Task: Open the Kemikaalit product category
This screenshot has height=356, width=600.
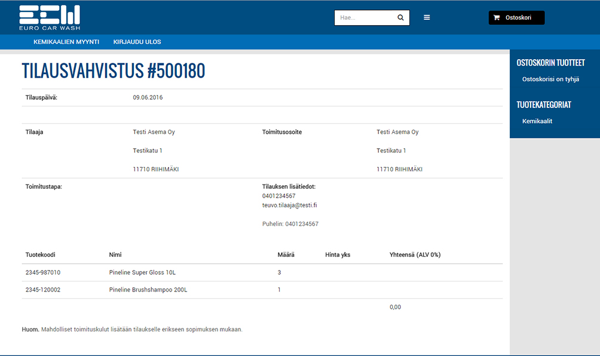Action: (537, 121)
